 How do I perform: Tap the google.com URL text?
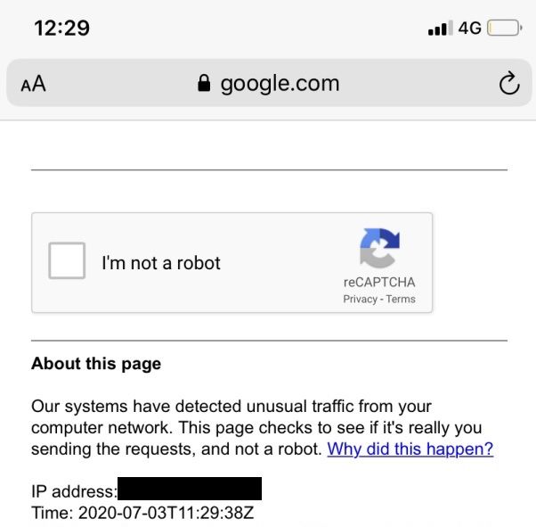280,84
